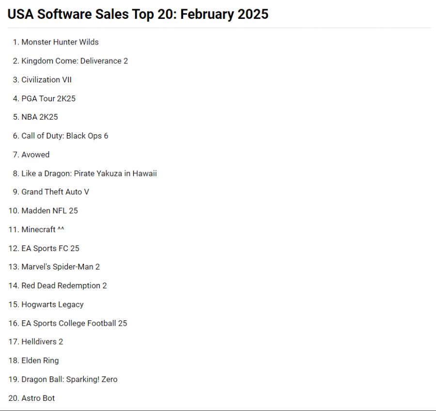
Task: Click on Civilization VII in the list
Action: click(x=47, y=80)
